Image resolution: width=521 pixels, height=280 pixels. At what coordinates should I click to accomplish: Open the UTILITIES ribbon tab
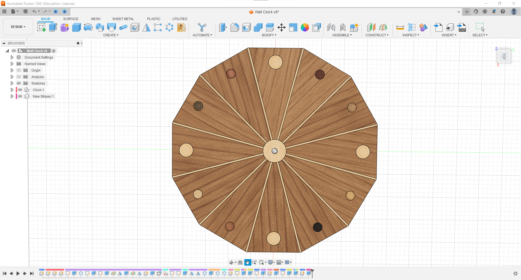coord(179,19)
